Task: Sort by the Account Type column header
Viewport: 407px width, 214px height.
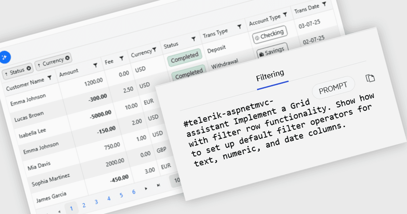Action: 265,20
